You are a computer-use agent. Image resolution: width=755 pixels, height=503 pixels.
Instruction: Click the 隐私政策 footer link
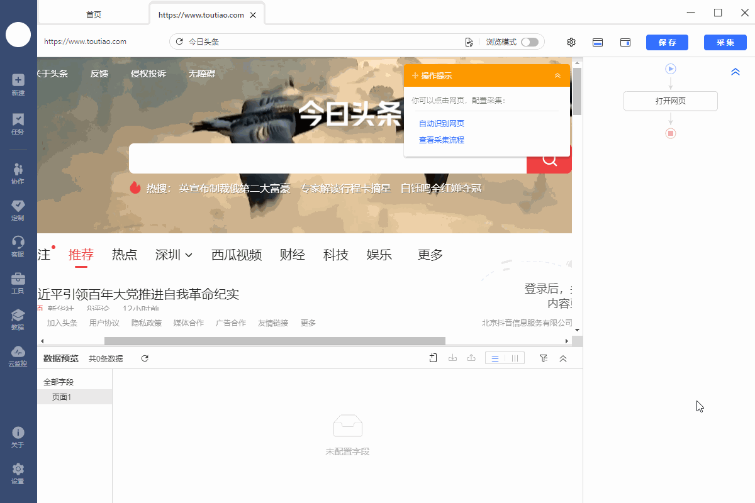[x=147, y=323]
